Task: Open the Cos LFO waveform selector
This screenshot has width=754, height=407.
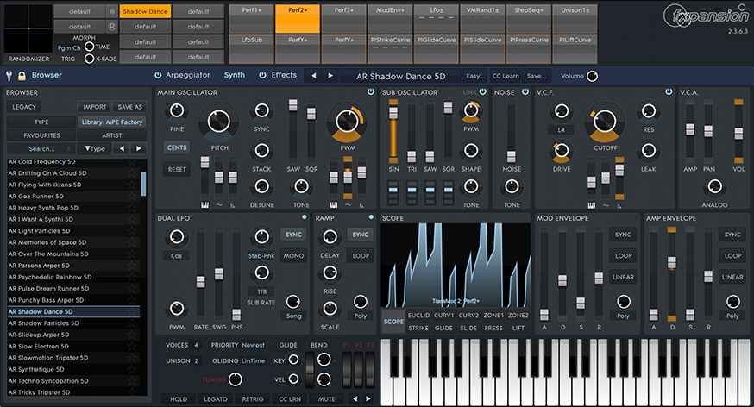Action: (x=176, y=256)
